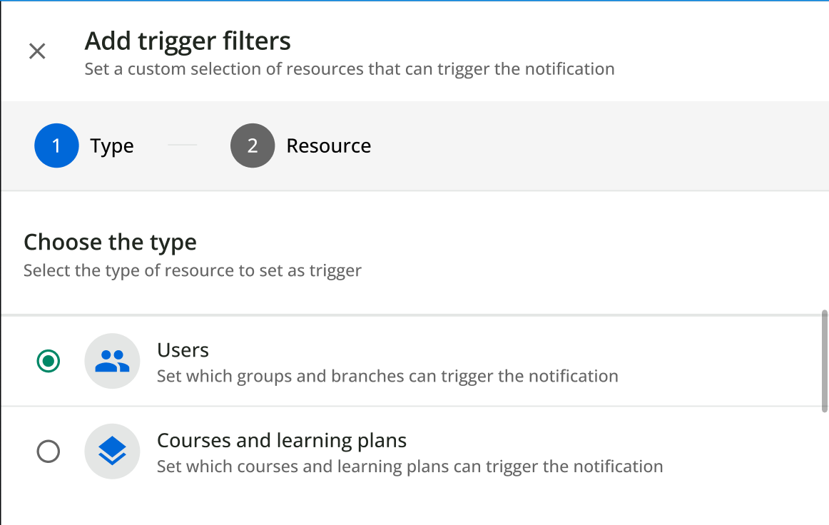This screenshot has height=525, width=829.
Task: Click the Users group icon
Action: [112, 361]
